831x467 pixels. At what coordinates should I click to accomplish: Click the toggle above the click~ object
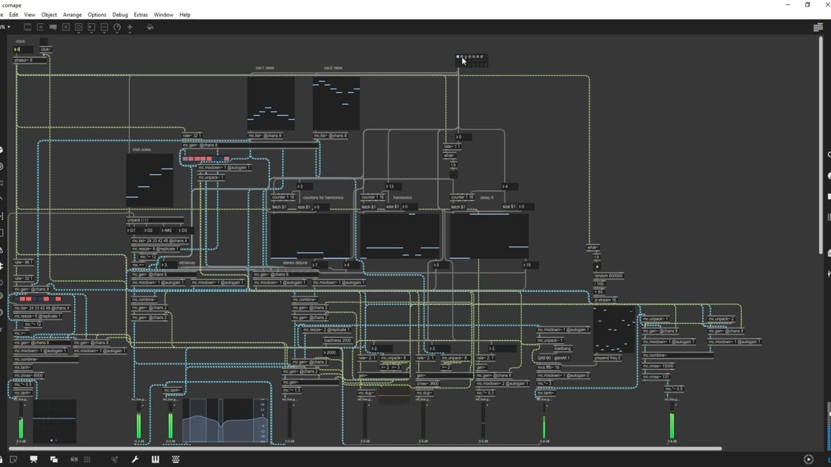pos(43,42)
